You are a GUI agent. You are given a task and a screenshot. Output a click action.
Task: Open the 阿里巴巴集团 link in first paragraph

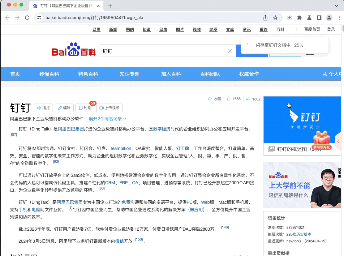click(71, 129)
